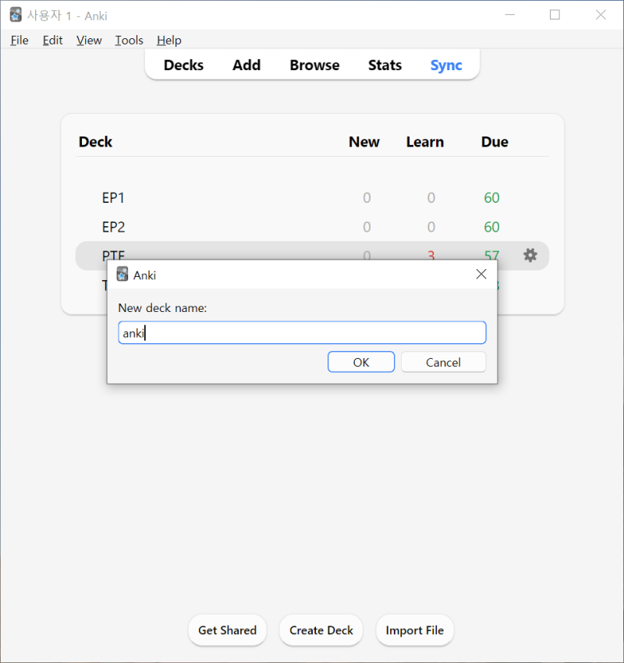Close the Anki main window
Screen dimensions: 624x663
click(601, 15)
